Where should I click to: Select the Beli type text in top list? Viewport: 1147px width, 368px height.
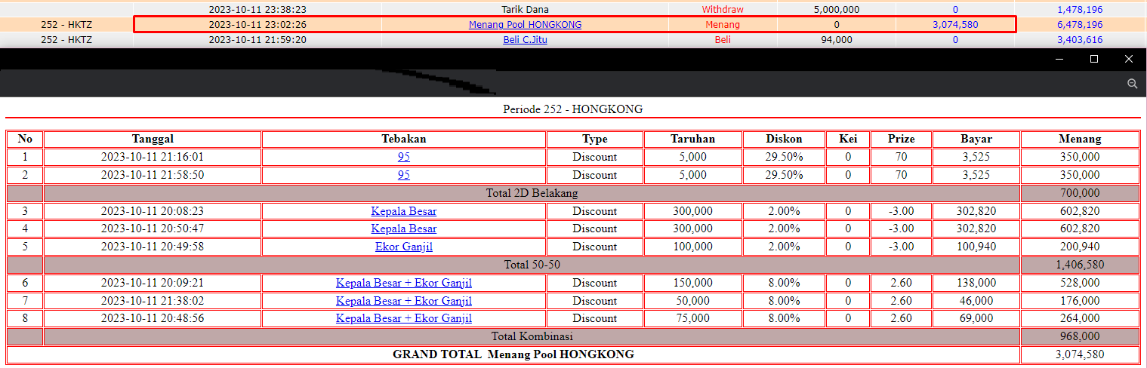pos(723,39)
